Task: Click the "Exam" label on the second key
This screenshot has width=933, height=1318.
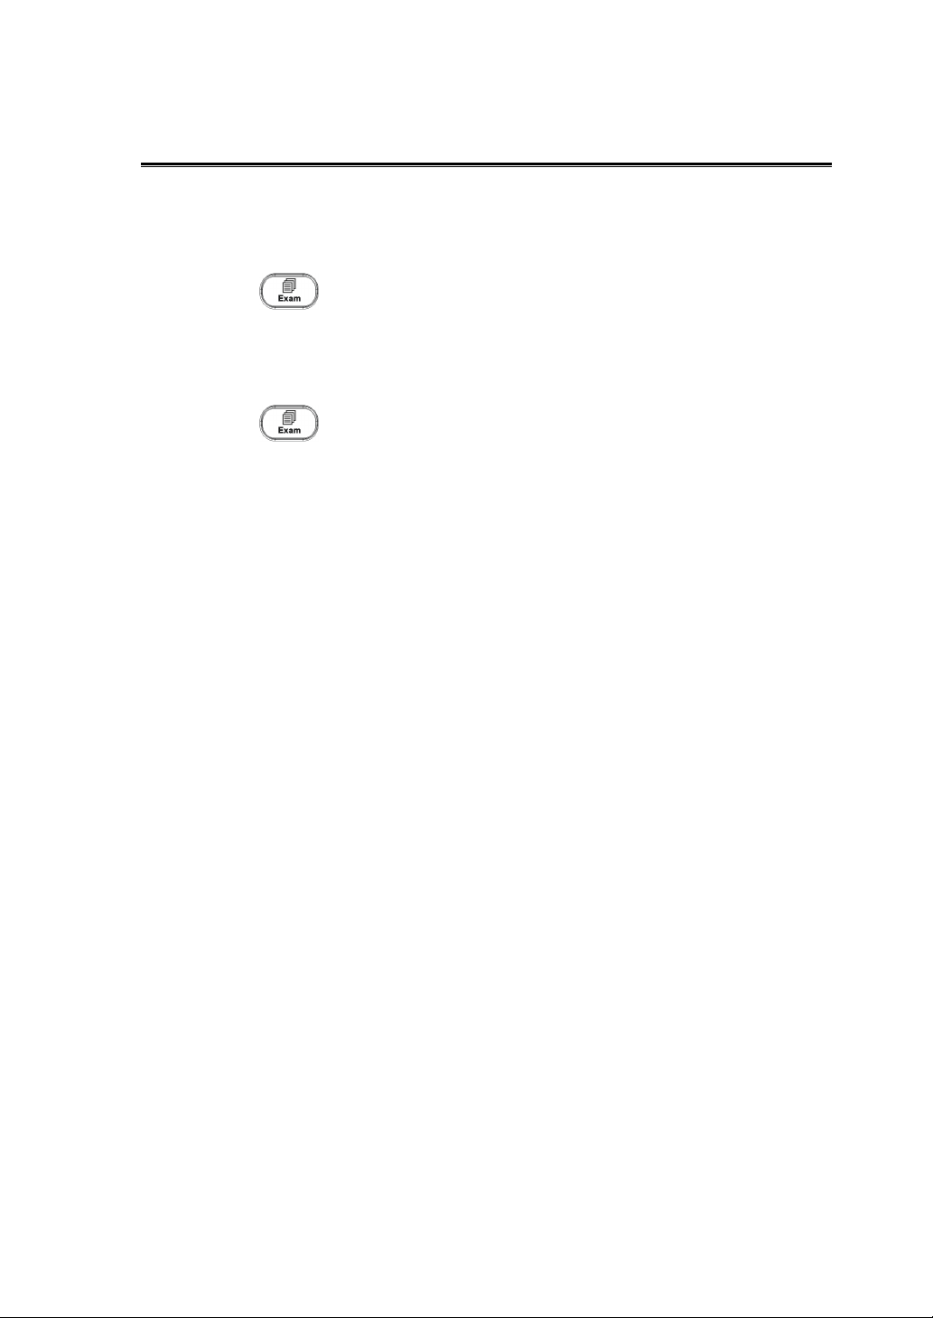Action: pyautogui.click(x=289, y=431)
